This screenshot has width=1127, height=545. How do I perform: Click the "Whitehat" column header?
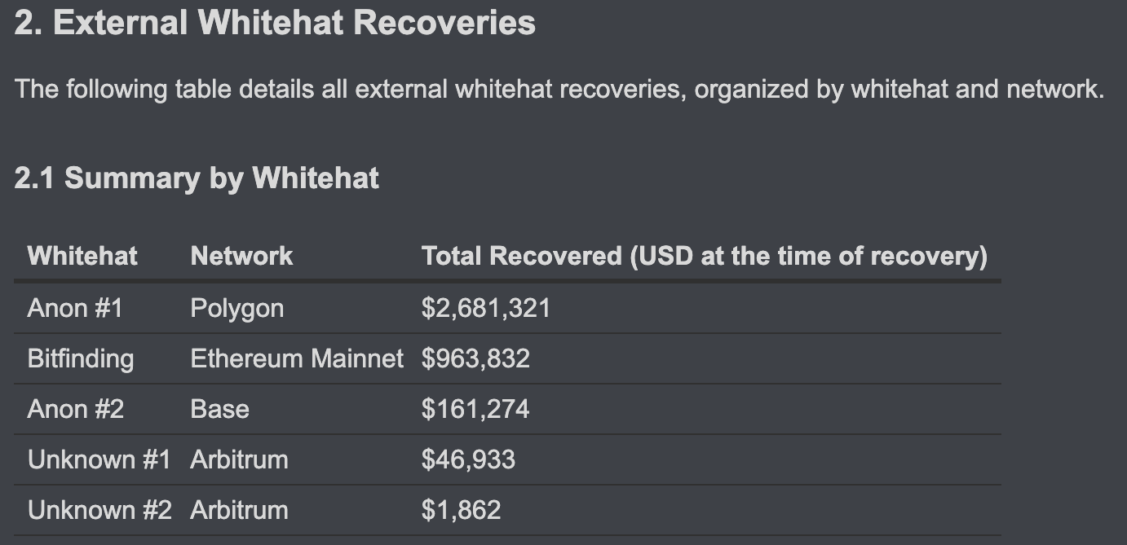pyautogui.click(x=82, y=256)
